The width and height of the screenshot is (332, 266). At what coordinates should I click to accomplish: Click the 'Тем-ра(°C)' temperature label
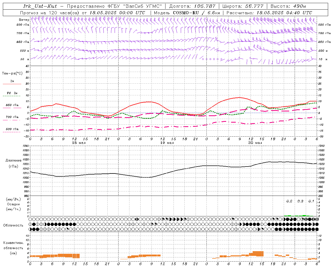[x=12, y=74]
